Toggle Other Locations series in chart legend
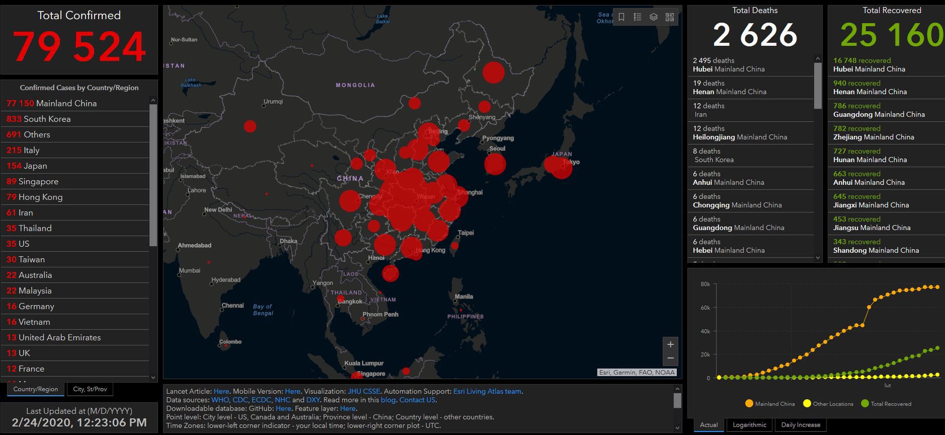 point(828,404)
